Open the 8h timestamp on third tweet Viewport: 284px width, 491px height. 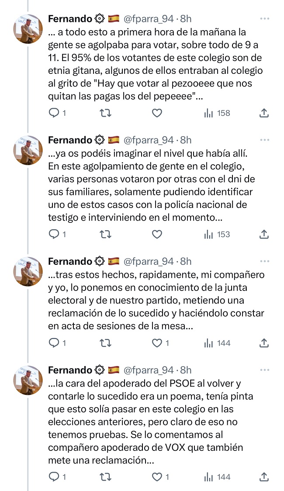click(x=186, y=261)
